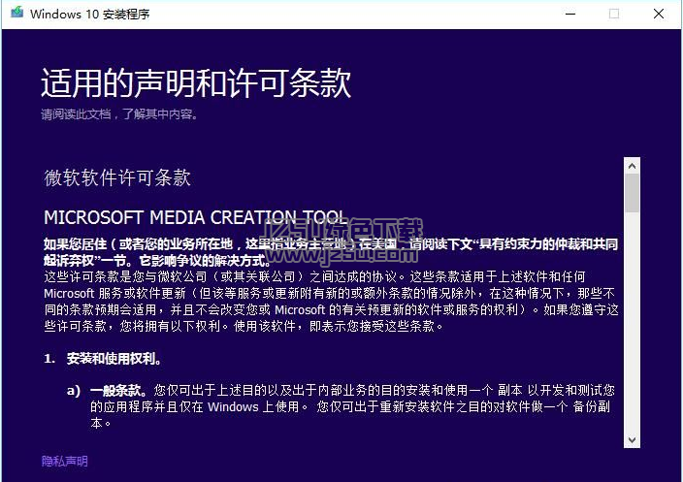
Task: Open the 隐私声明 privacy statement link
Action: tap(64, 461)
